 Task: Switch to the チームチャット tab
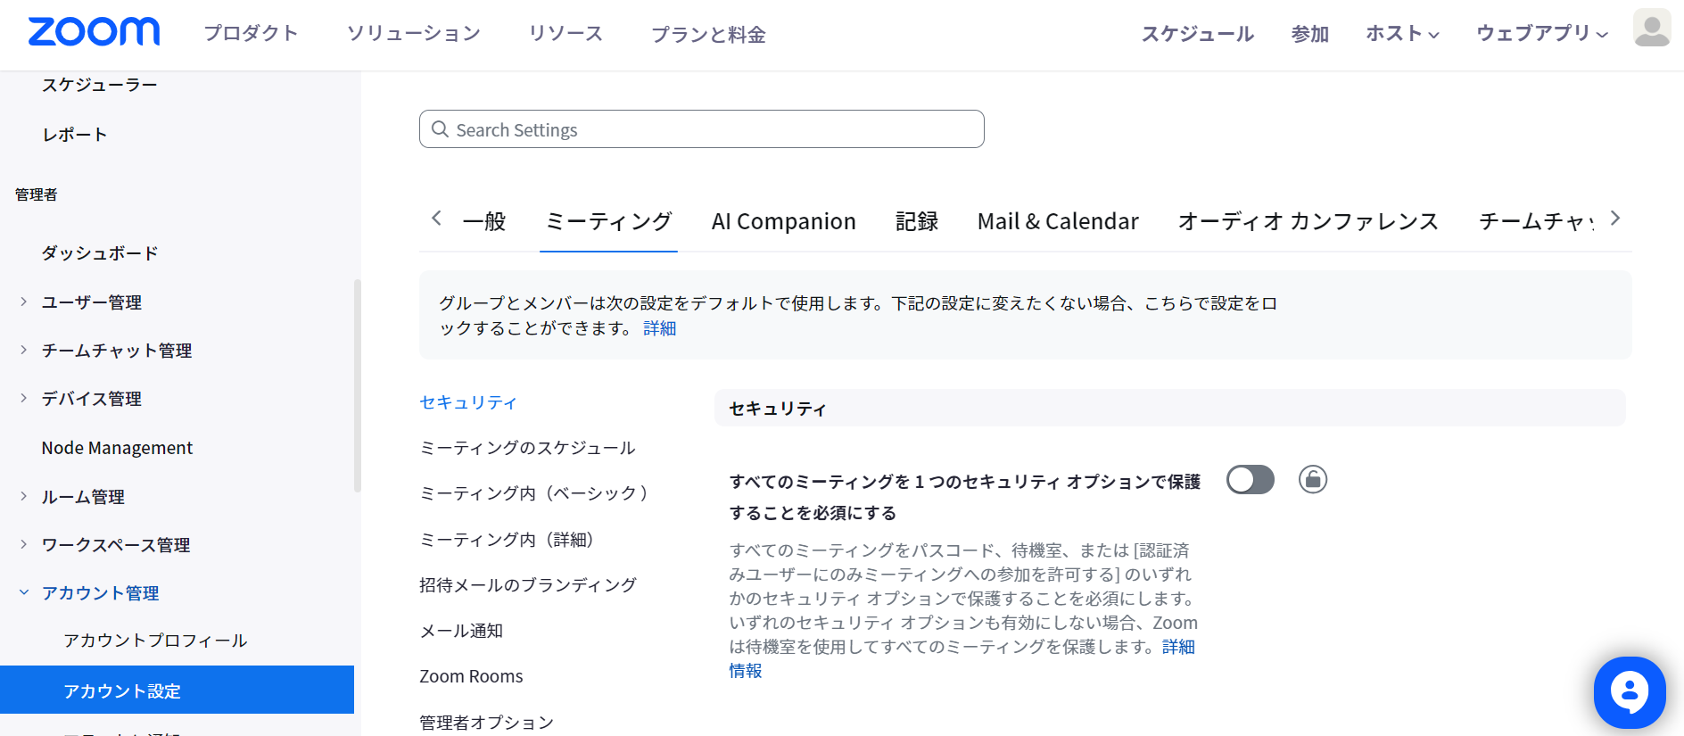tap(1536, 221)
